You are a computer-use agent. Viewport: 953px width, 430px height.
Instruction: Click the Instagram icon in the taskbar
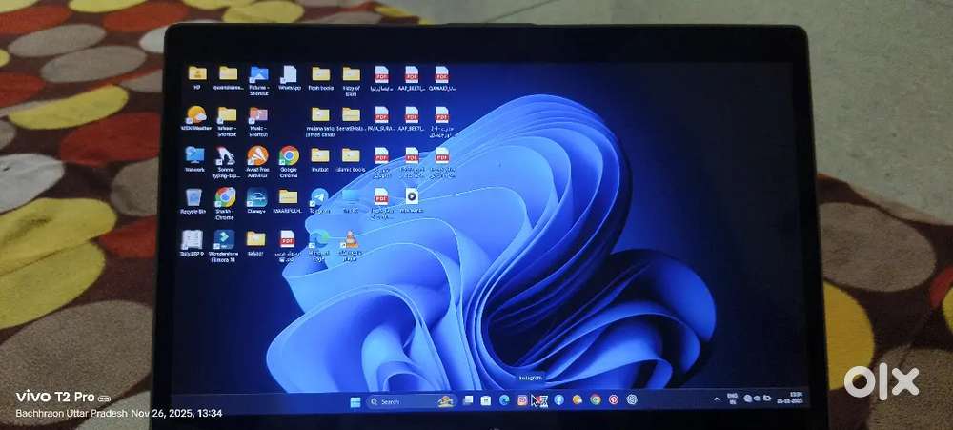tap(522, 400)
